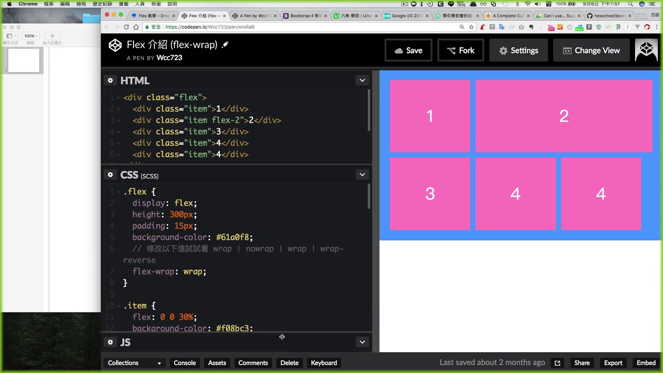Click the browser back arrow
The height and width of the screenshot is (373, 663).
point(107,27)
